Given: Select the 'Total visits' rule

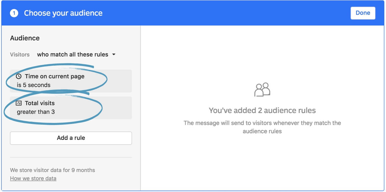Looking at the screenshot, I should 40,103.
